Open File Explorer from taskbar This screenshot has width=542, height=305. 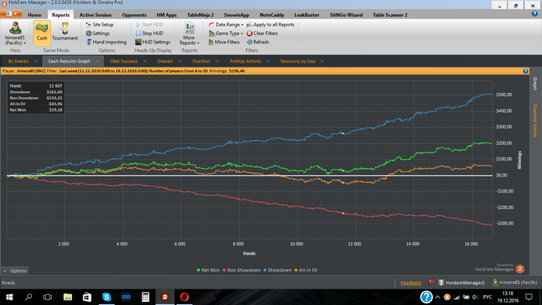[68, 297]
